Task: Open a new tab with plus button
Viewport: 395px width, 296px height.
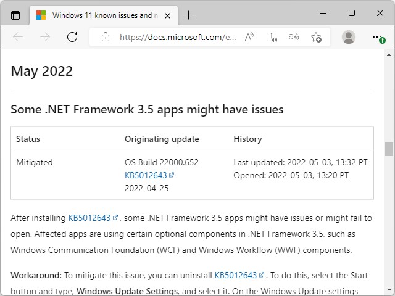Action: click(x=188, y=15)
